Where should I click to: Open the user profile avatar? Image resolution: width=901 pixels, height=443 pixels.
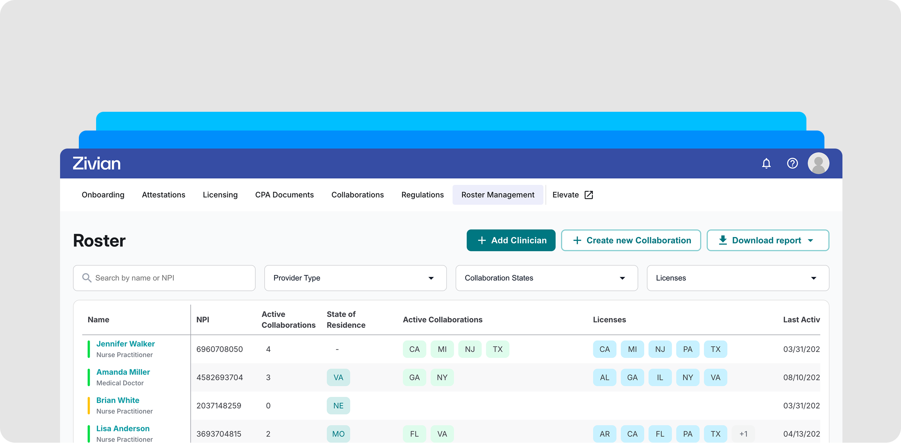pos(818,164)
